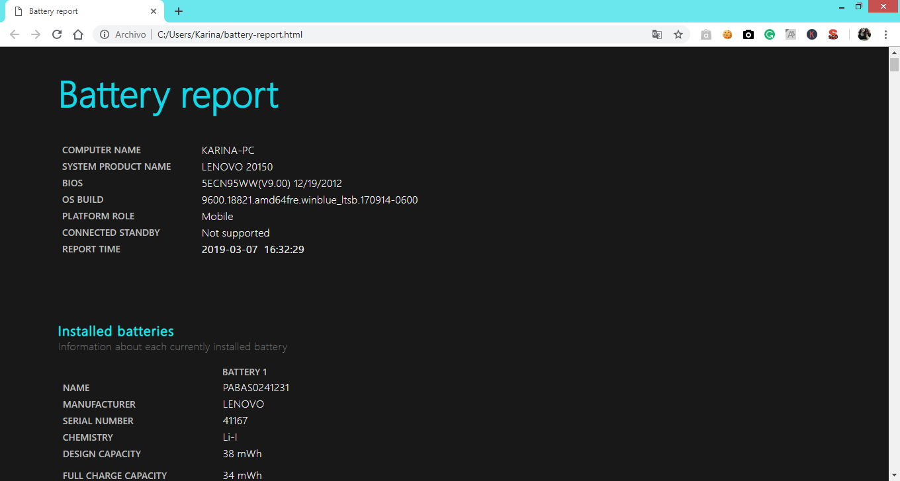Open the cookie extension
Viewport: 900px width, 481px height.
click(x=727, y=34)
